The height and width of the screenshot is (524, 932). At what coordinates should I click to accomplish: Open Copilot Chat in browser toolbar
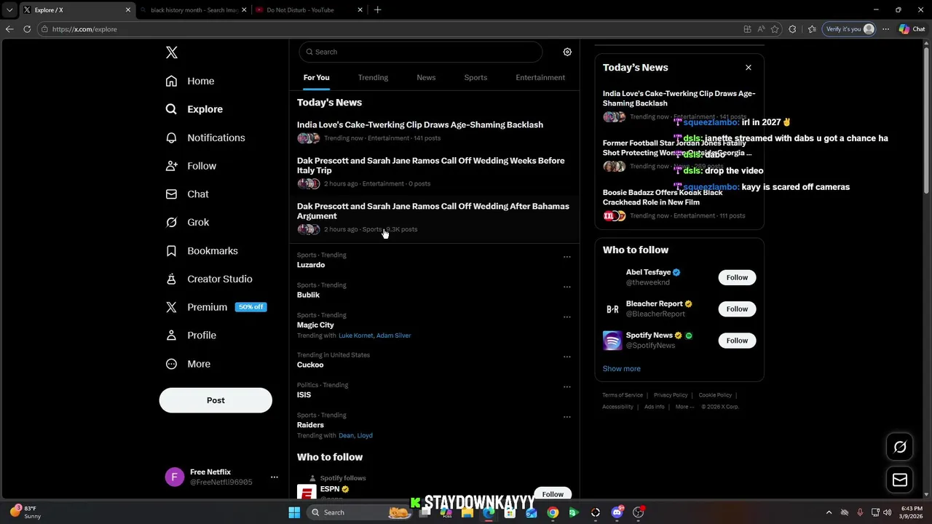click(x=912, y=29)
